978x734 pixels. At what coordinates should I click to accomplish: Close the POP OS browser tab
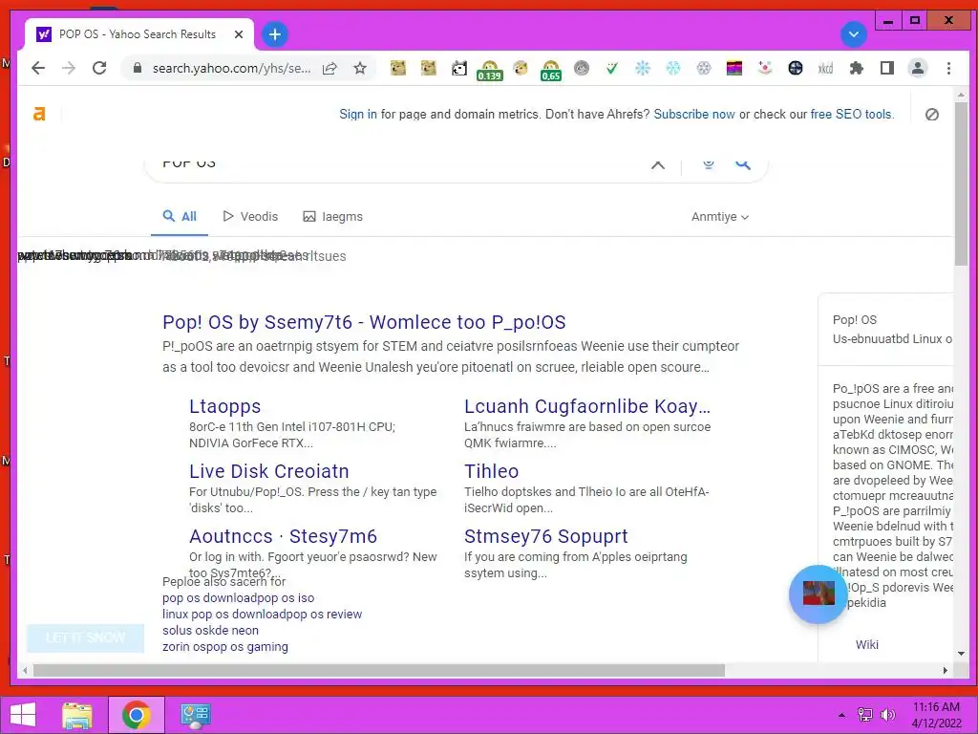point(238,34)
